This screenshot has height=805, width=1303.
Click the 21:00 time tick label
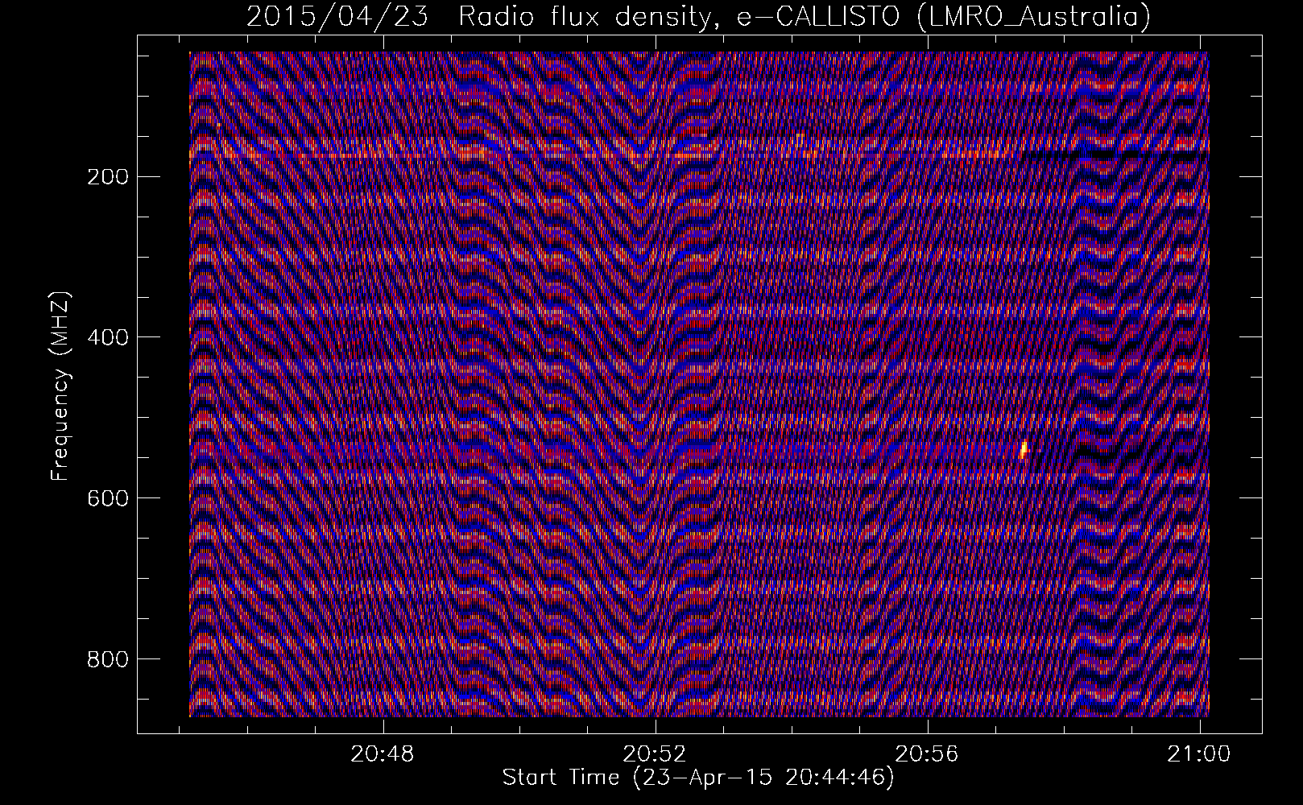click(1201, 754)
